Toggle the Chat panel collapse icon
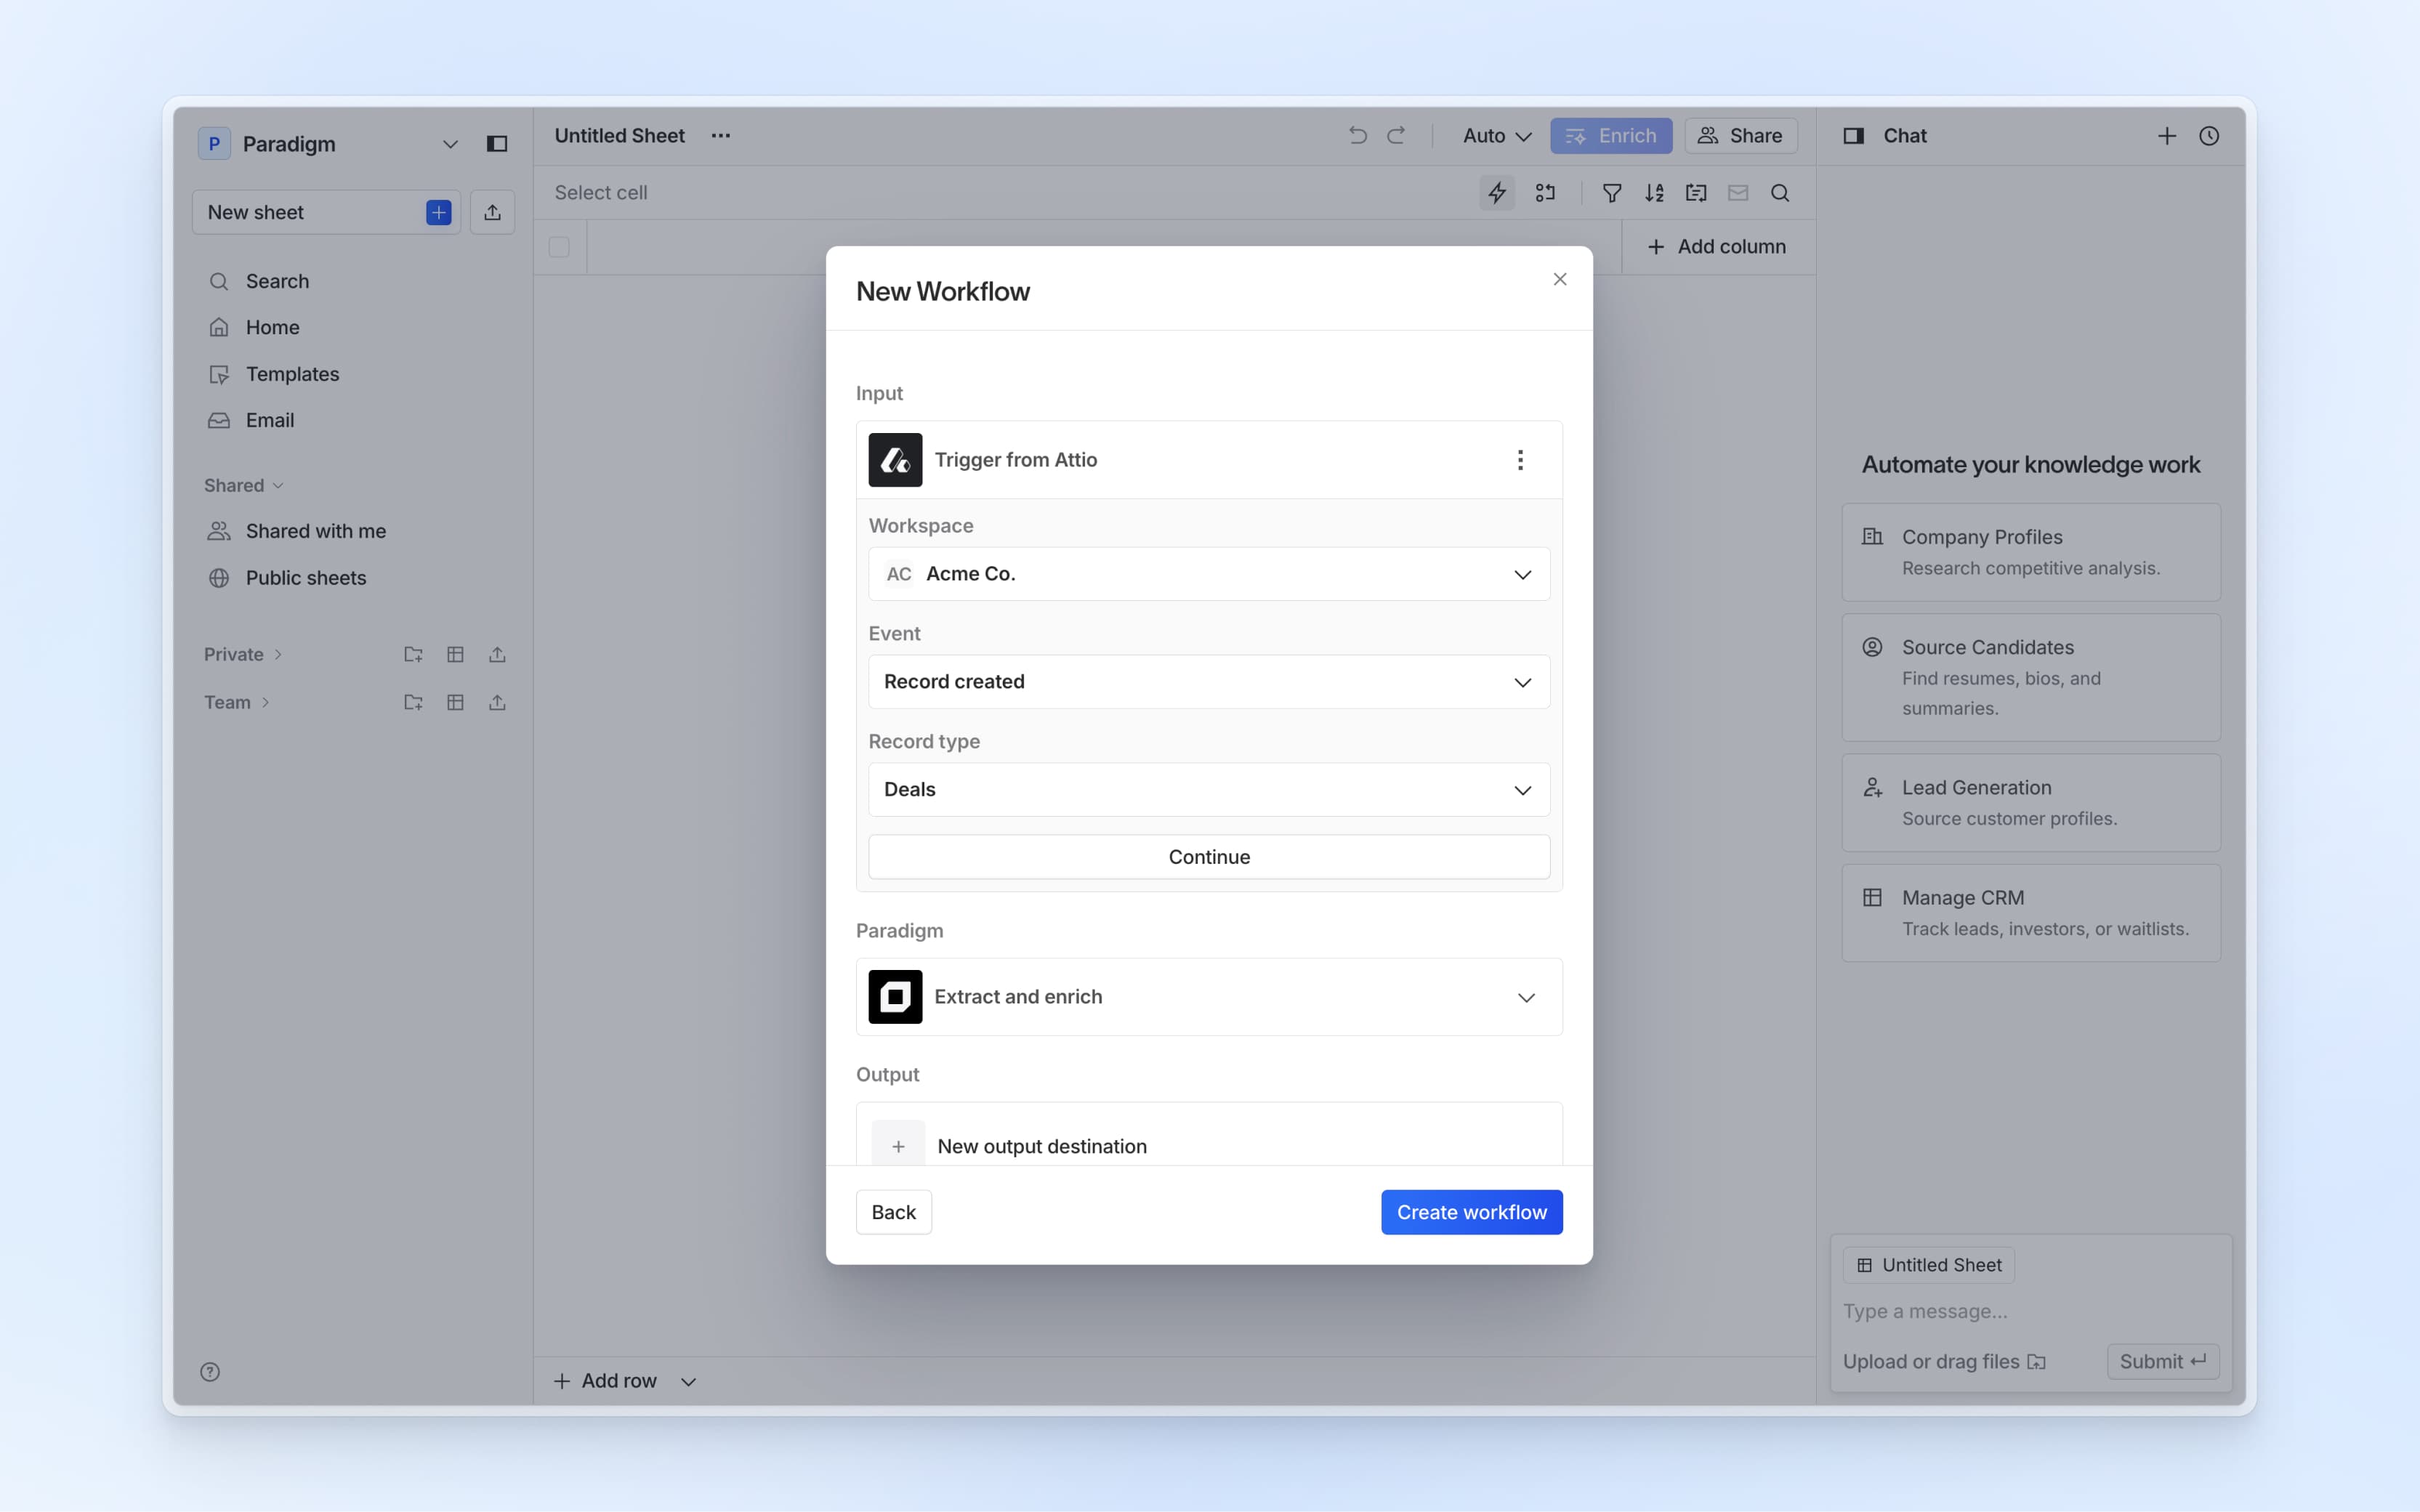 pyautogui.click(x=1853, y=135)
